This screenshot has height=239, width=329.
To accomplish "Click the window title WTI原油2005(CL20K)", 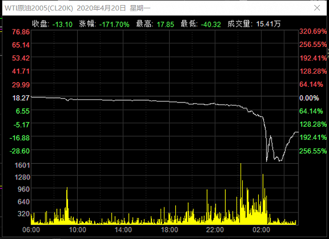I will tap(39, 8).
